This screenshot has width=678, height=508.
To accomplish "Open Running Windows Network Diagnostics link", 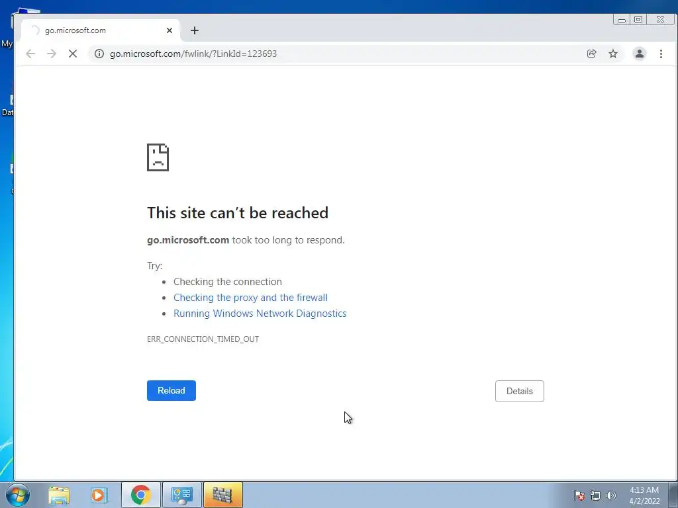I will (260, 314).
